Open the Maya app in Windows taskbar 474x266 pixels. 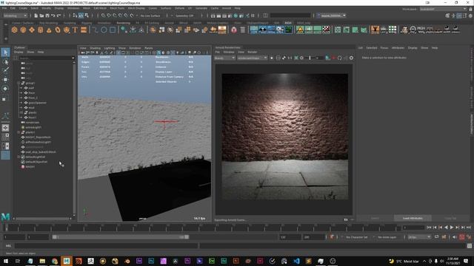(67, 261)
